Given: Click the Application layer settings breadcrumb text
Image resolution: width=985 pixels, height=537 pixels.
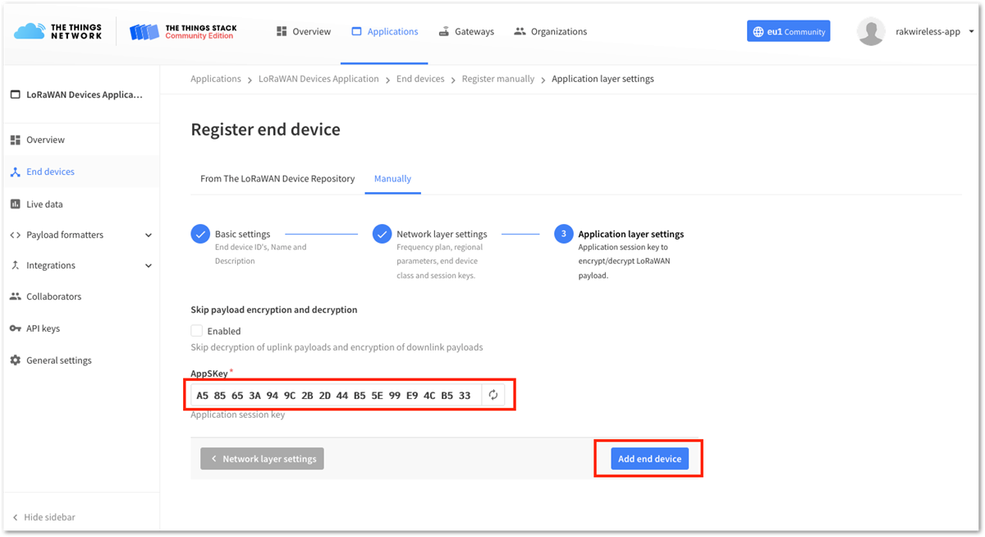Looking at the screenshot, I should click(x=602, y=79).
